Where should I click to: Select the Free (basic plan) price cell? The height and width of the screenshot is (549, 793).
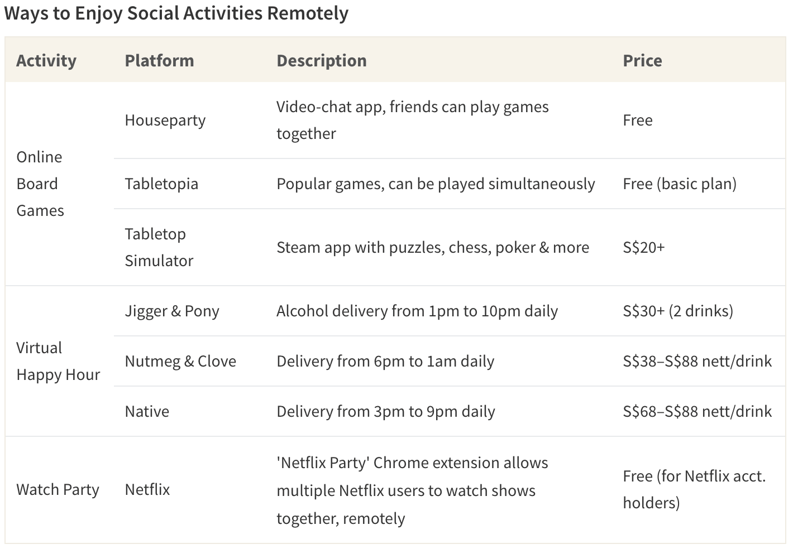680,184
